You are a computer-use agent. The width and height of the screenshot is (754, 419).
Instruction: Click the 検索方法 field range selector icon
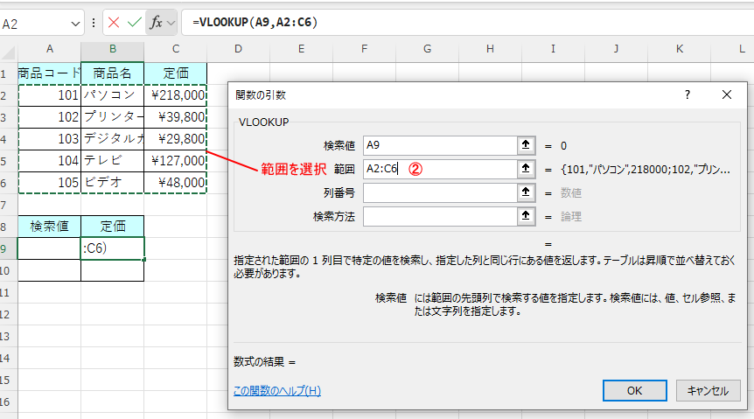(525, 216)
